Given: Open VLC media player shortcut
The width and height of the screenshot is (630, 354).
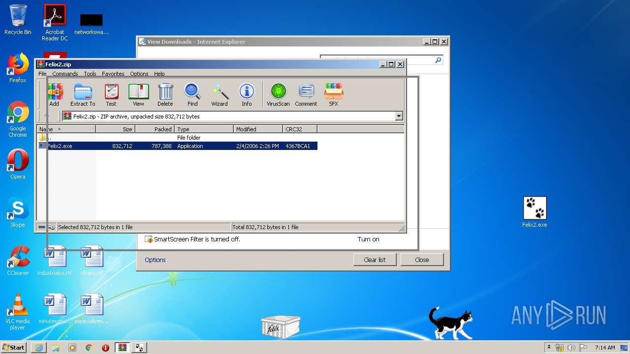Looking at the screenshot, I should pyautogui.click(x=18, y=312).
